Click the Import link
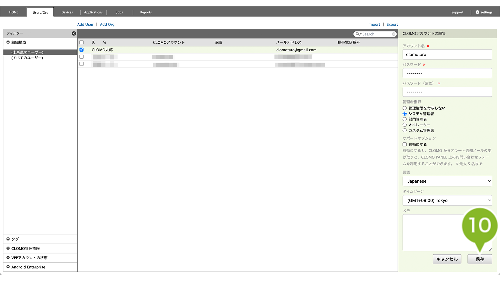This screenshot has width=500, height=281. pos(374,24)
